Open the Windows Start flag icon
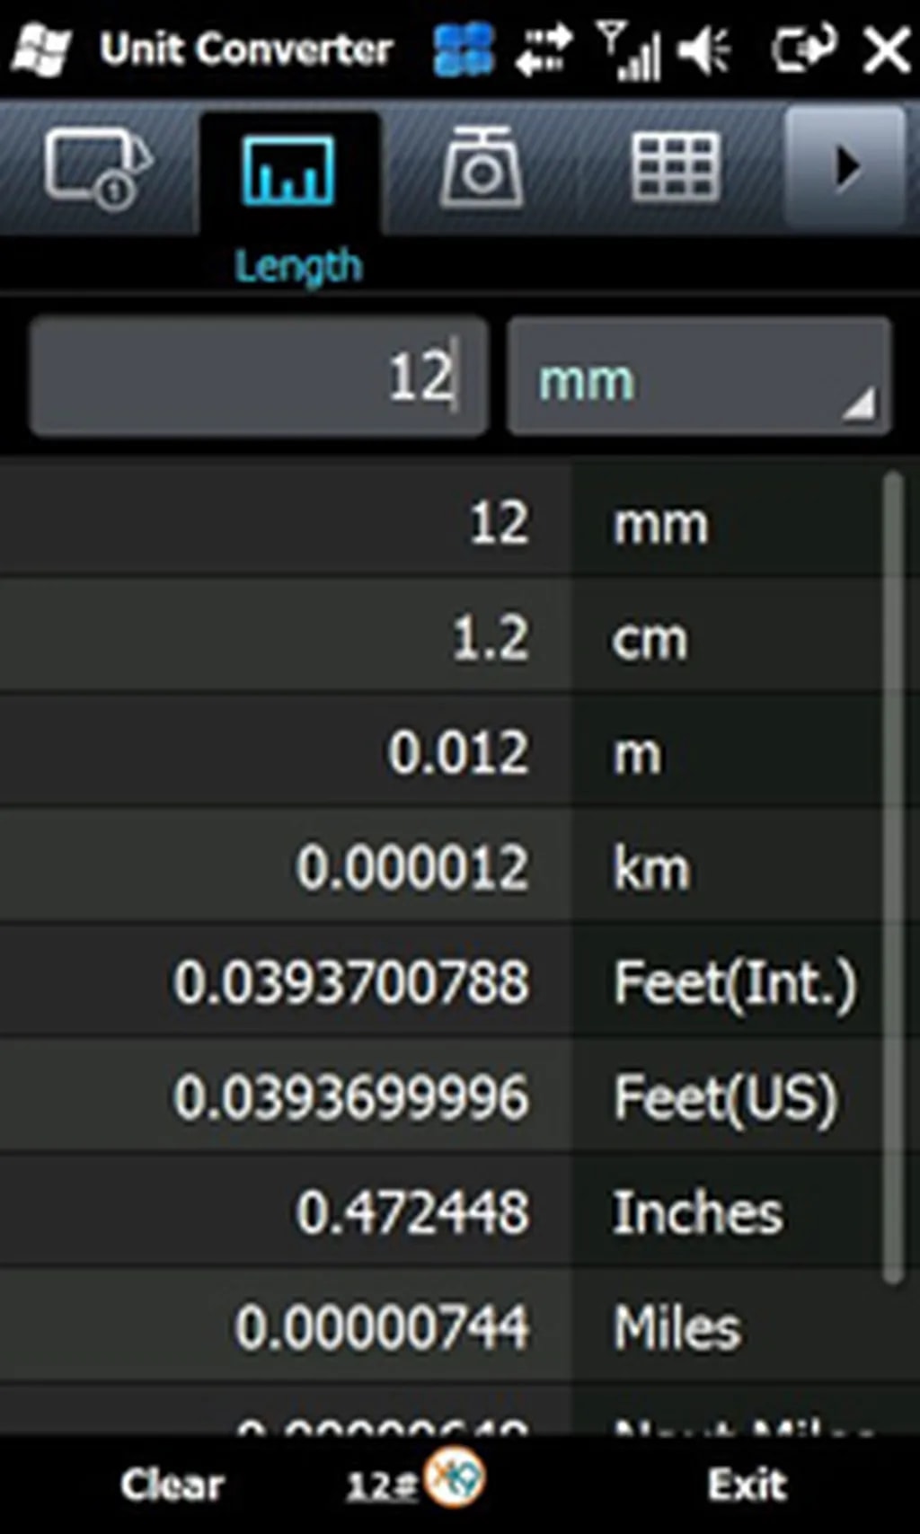This screenshot has width=920, height=1534. pos(41,49)
